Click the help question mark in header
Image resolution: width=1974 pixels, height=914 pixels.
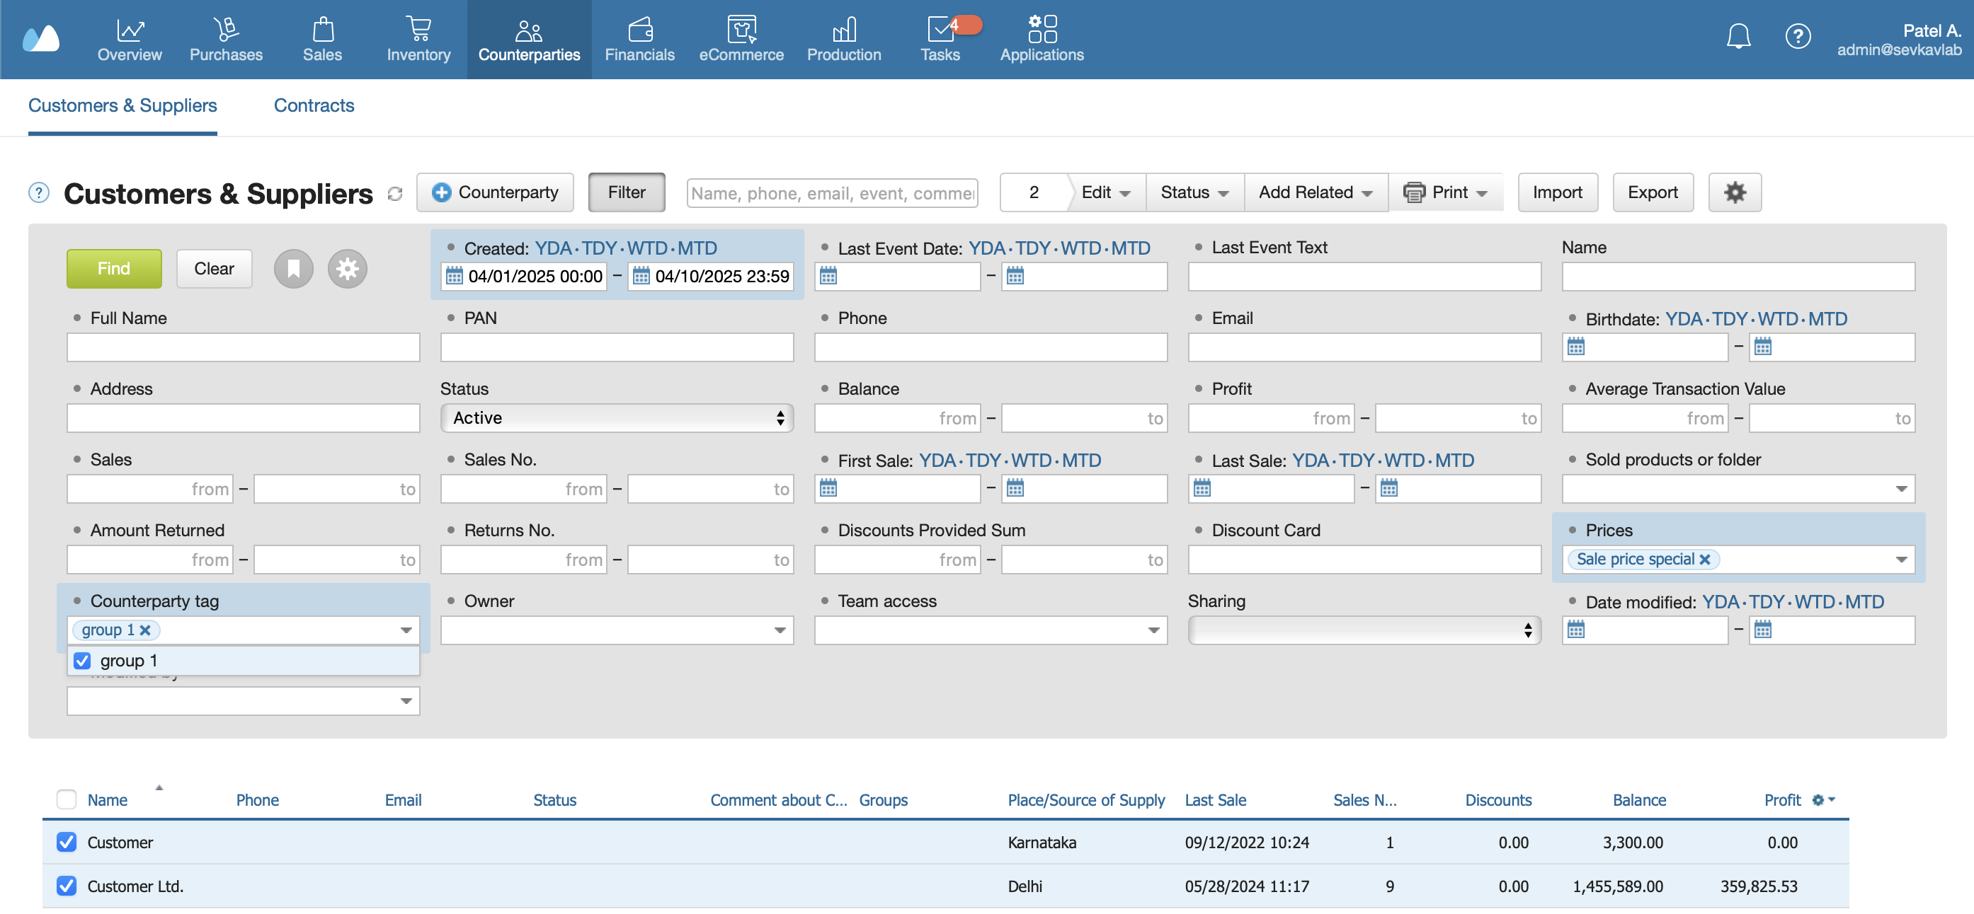pyautogui.click(x=1797, y=36)
